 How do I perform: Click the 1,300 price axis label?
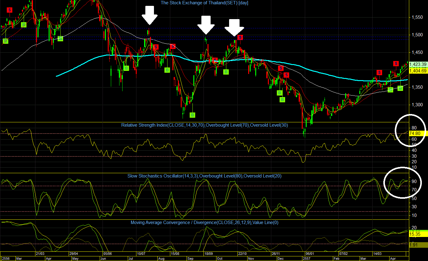(x=417, y=105)
